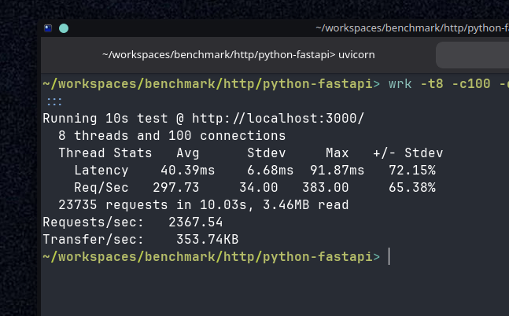Click latency stdev value 6.68ms

[x=270, y=171]
